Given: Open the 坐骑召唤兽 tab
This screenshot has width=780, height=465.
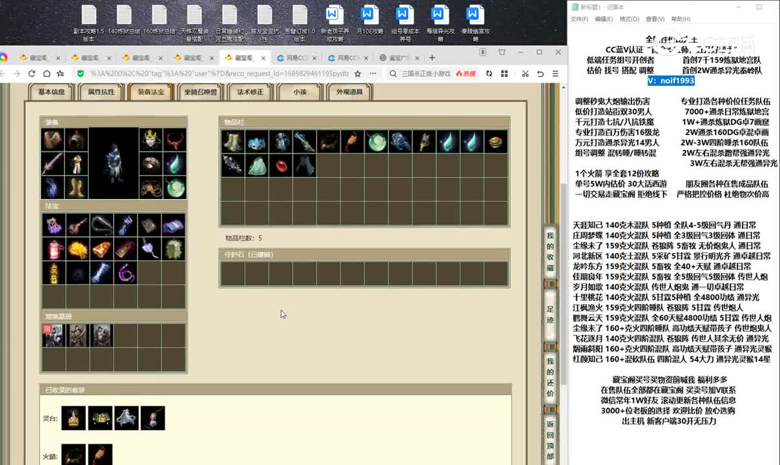Looking at the screenshot, I should point(200,92).
